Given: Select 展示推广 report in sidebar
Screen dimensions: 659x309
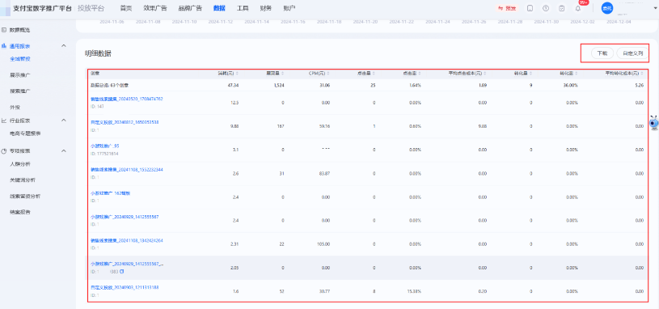Looking at the screenshot, I should [x=19, y=75].
